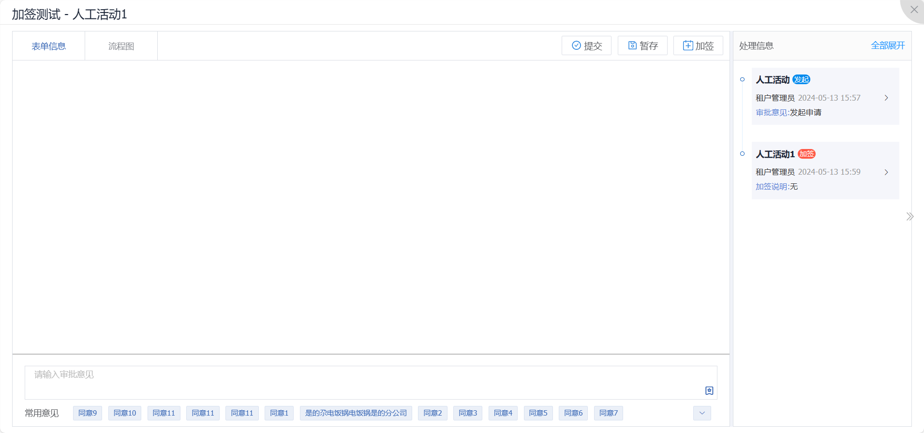
Task: Choose the 同意1 common opinion tag
Action: [x=279, y=413]
